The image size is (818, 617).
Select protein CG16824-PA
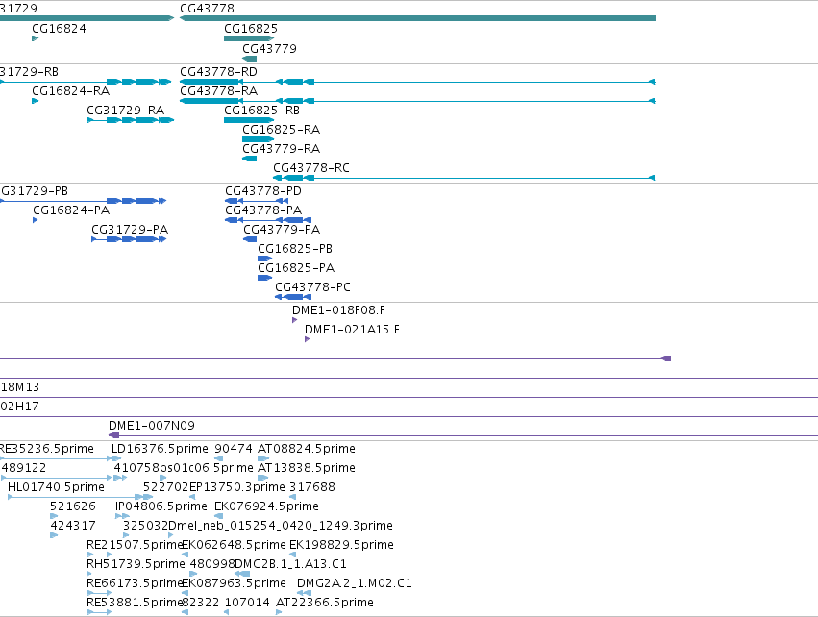(x=35, y=220)
